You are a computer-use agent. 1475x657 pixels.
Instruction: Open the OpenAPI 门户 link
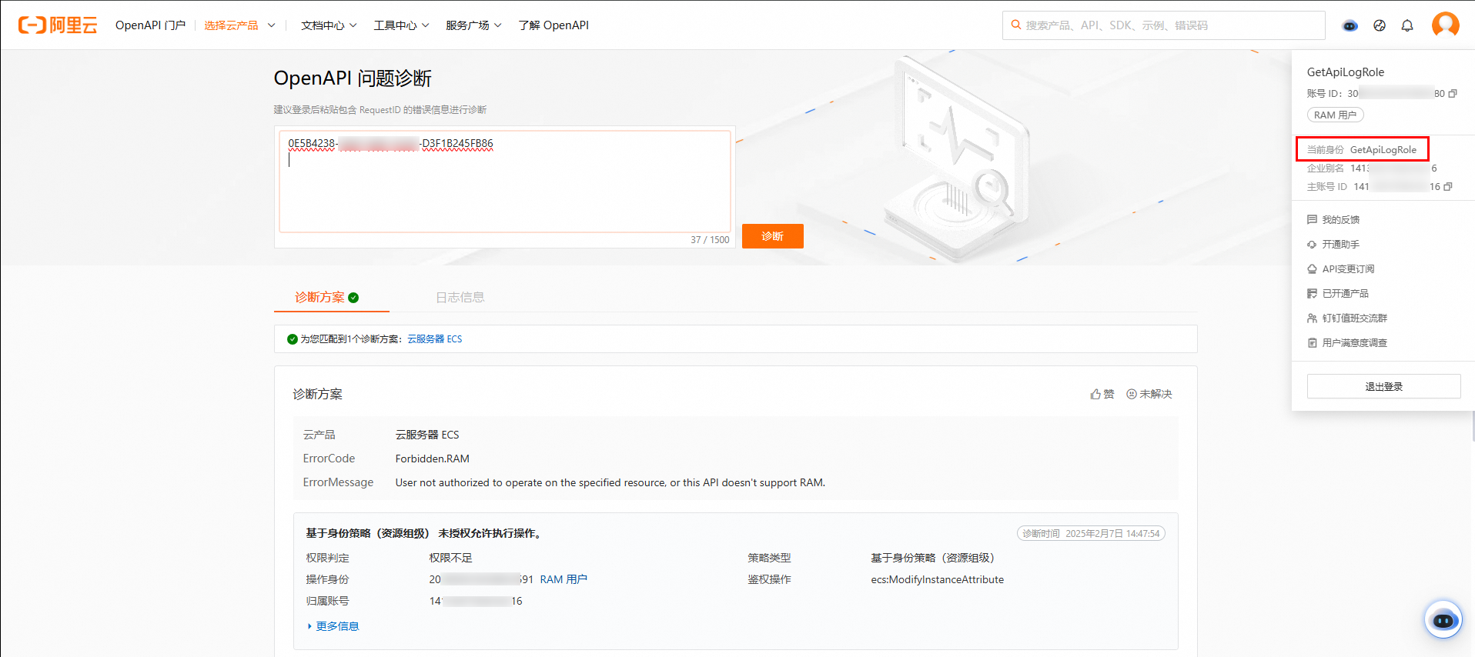(x=150, y=25)
